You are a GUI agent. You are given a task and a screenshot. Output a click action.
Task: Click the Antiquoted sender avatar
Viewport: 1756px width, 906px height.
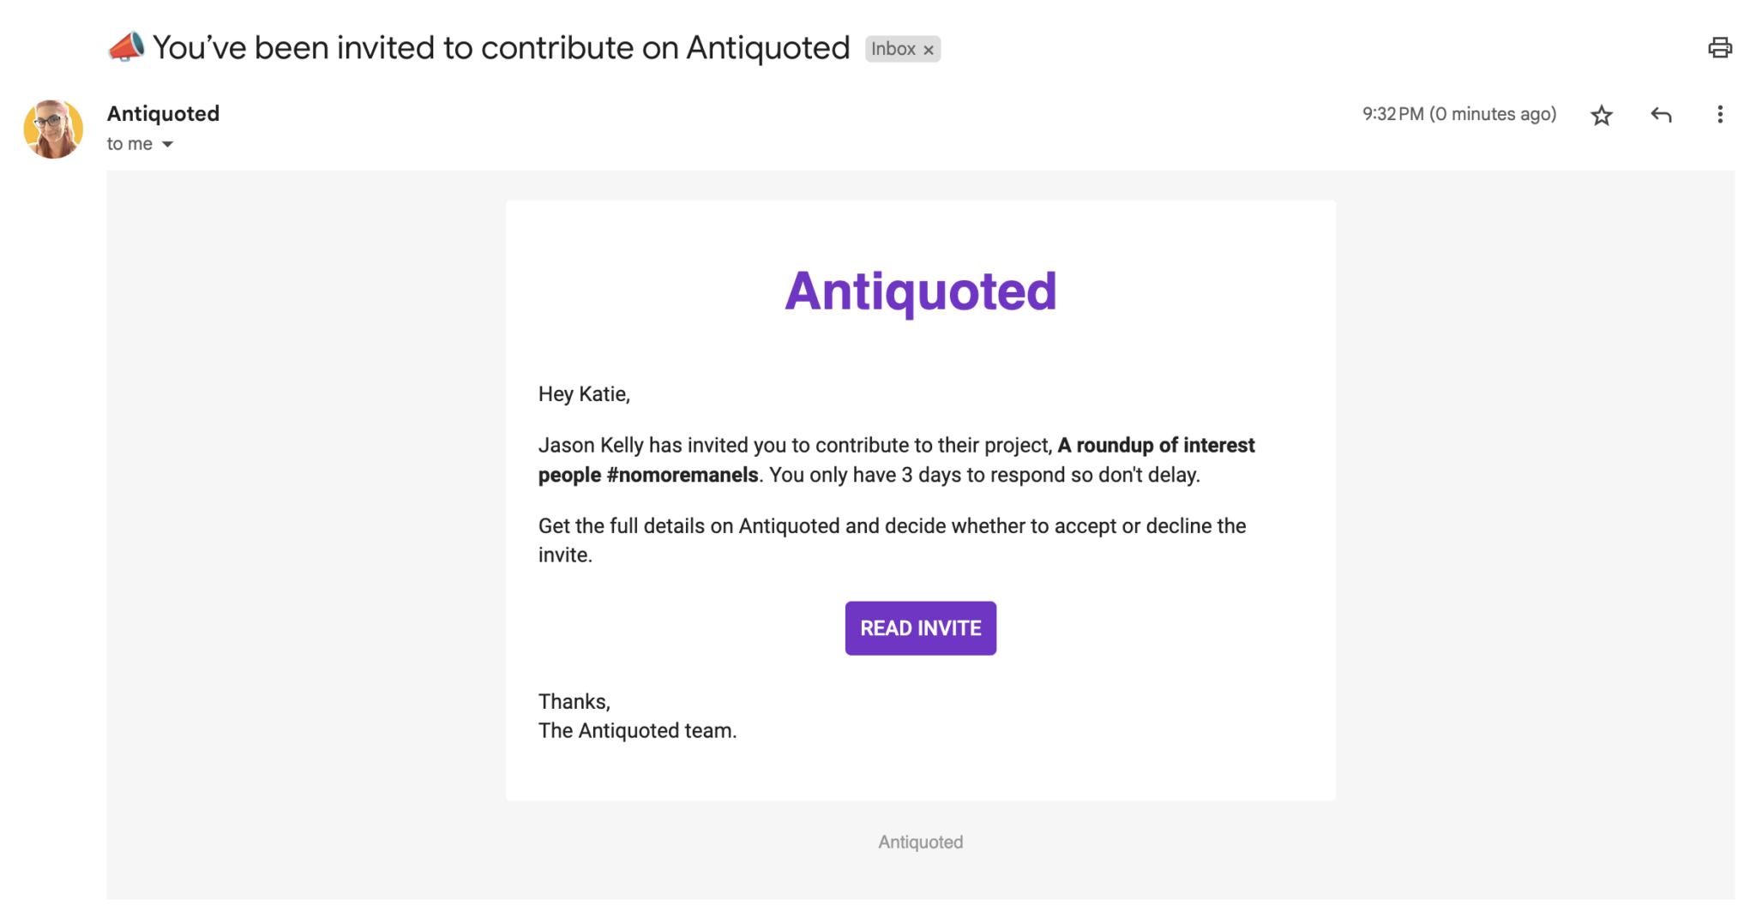tap(53, 128)
